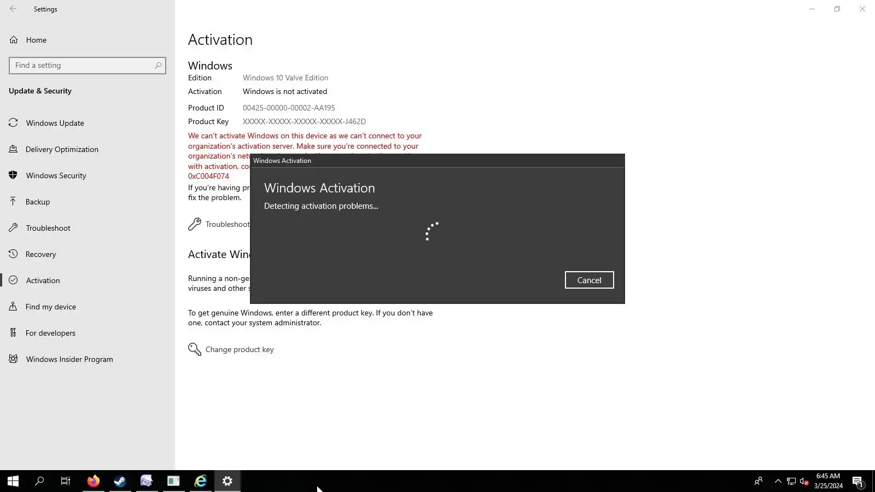The image size is (875, 492).
Task: Click the Change product key link
Action: tap(240, 349)
